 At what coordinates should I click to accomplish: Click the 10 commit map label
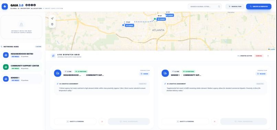pyautogui.click(x=130, y=25)
